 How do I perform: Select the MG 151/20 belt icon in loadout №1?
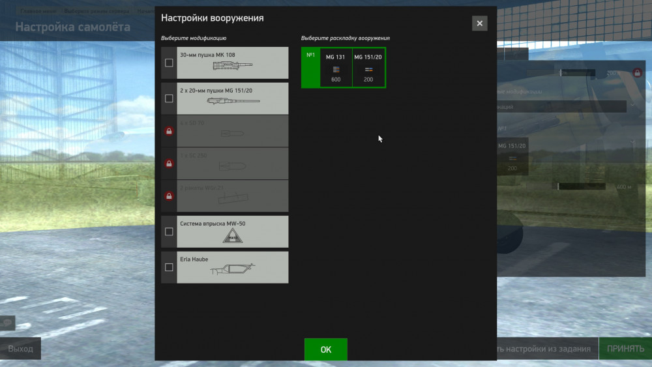tap(368, 69)
